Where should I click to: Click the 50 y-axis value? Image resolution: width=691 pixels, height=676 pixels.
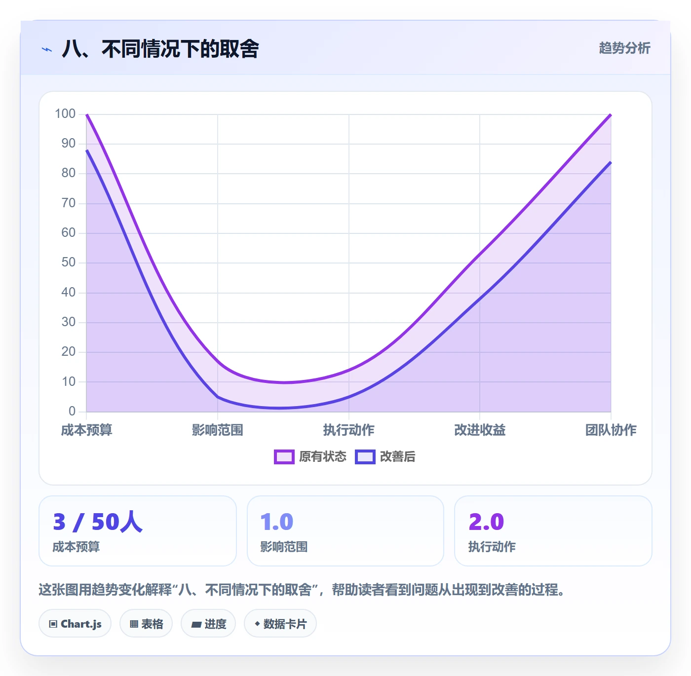(69, 263)
